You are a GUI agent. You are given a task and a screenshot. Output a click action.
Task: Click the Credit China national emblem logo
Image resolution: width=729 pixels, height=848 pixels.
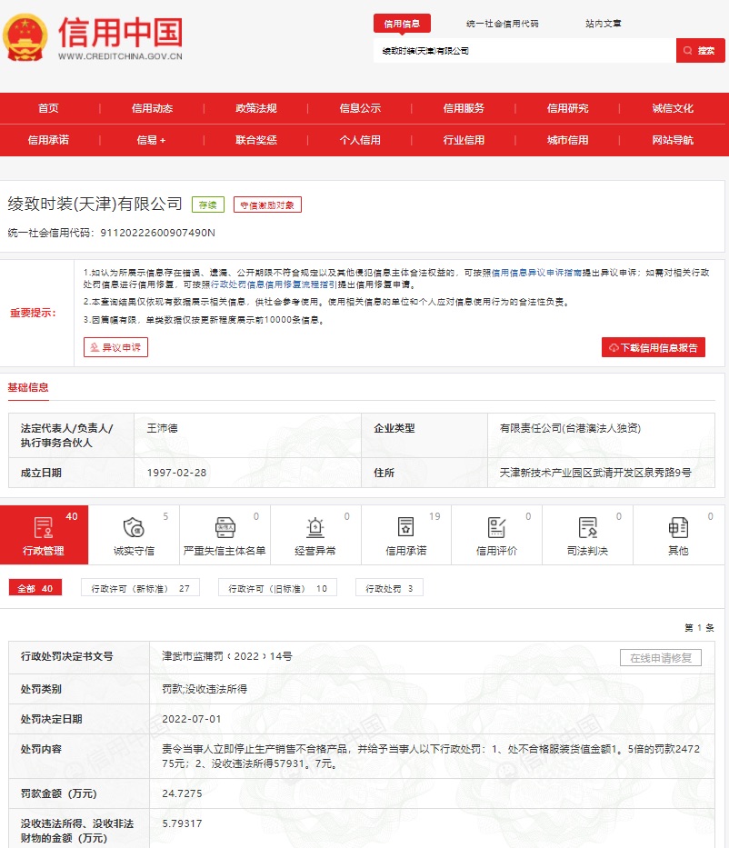[25, 37]
